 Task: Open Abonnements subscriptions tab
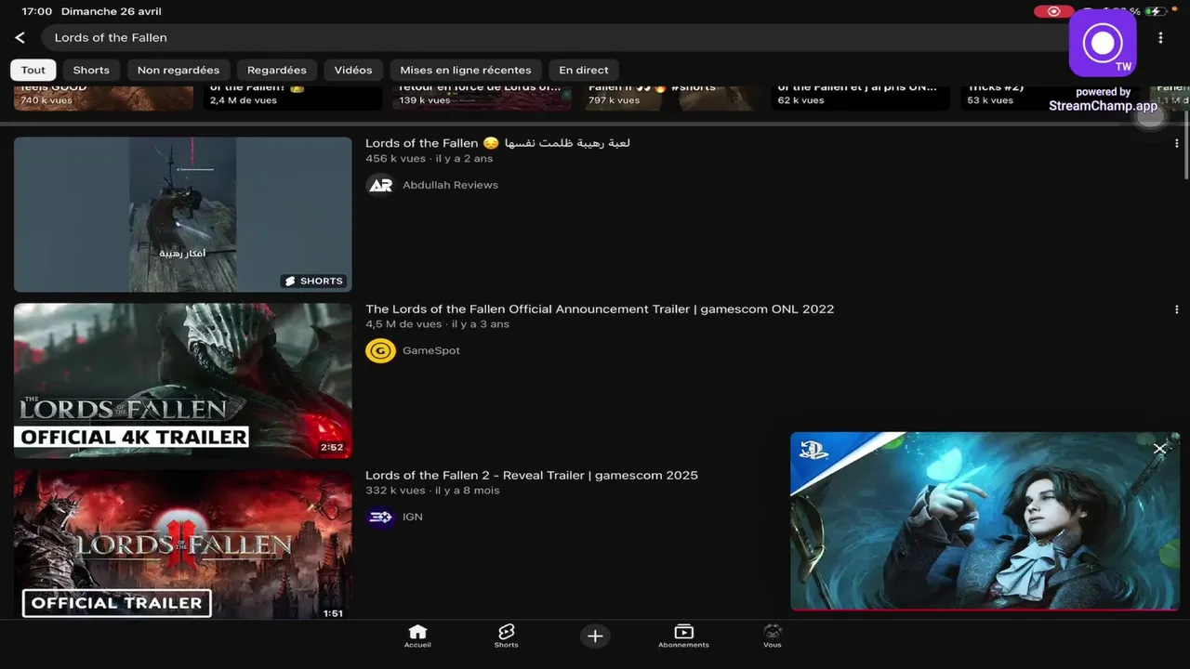tap(683, 636)
